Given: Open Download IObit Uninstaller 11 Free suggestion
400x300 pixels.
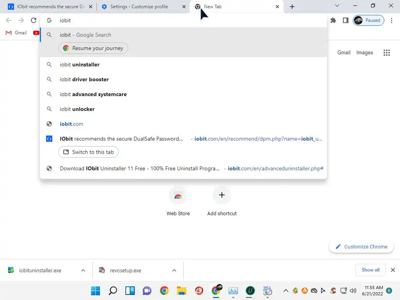Looking at the screenshot, I should [x=183, y=168].
